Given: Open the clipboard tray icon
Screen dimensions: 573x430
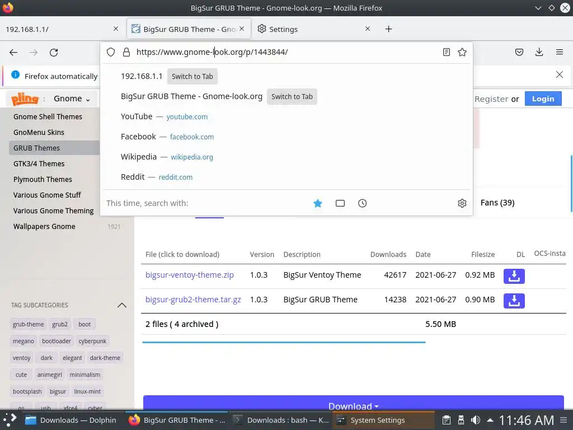Looking at the screenshot, I should click(446, 420).
